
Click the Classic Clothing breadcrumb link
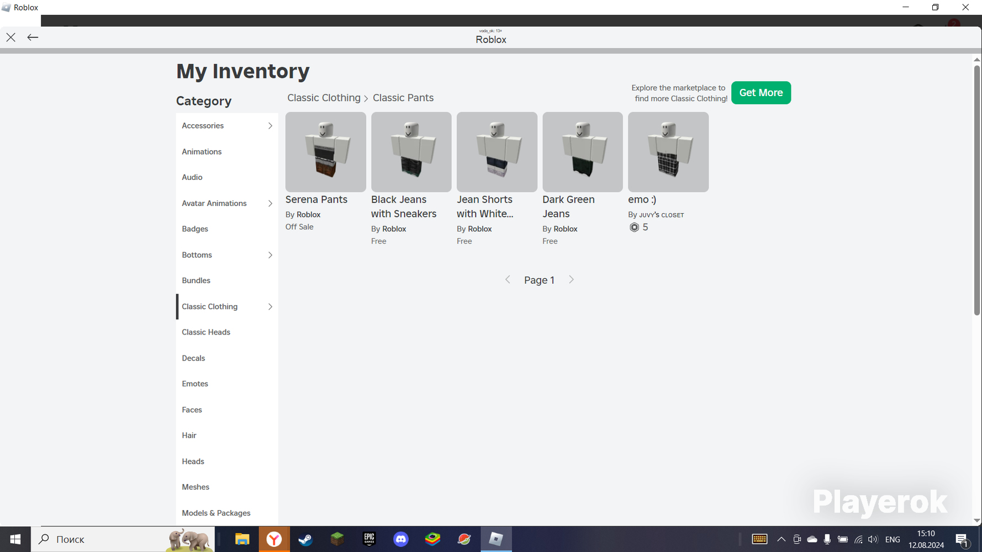[x=324, y=98]
